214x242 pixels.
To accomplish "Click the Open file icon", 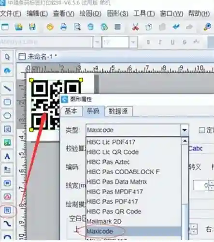I will coord(19,27).
